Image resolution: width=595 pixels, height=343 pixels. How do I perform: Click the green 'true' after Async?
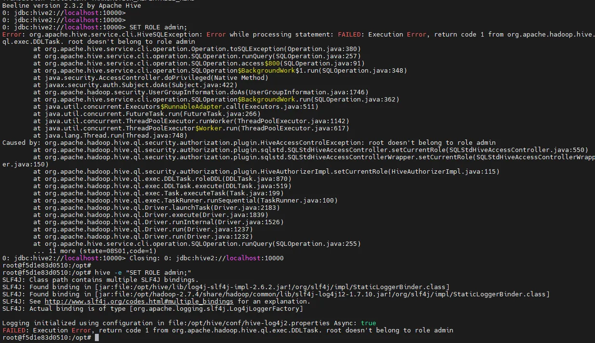368,323
